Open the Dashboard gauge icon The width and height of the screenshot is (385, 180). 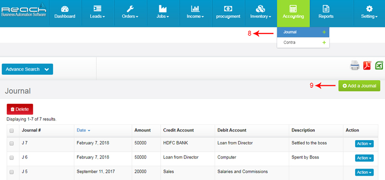(65, 9)
